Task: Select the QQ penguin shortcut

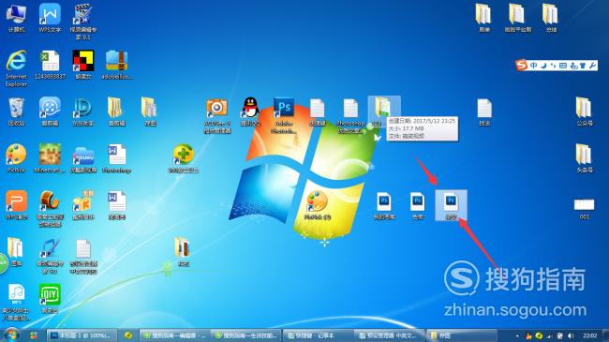Action: click(x=250, y=112)
